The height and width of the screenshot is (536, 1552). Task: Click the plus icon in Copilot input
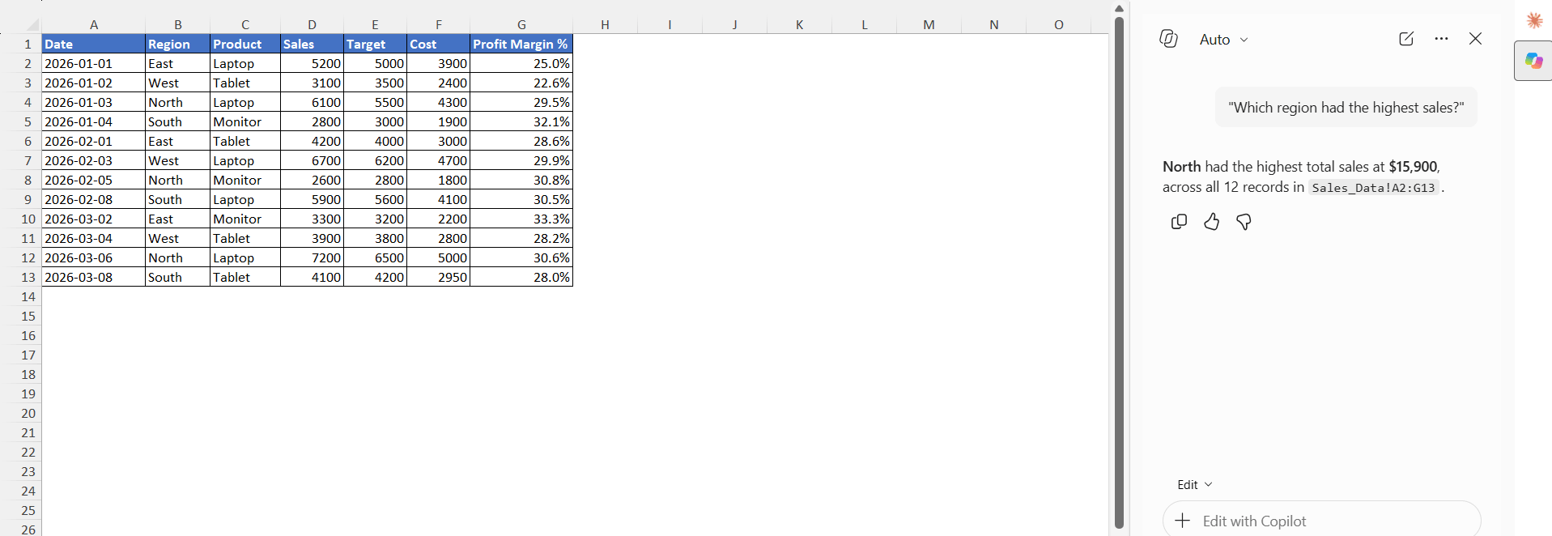[1182, 521]
